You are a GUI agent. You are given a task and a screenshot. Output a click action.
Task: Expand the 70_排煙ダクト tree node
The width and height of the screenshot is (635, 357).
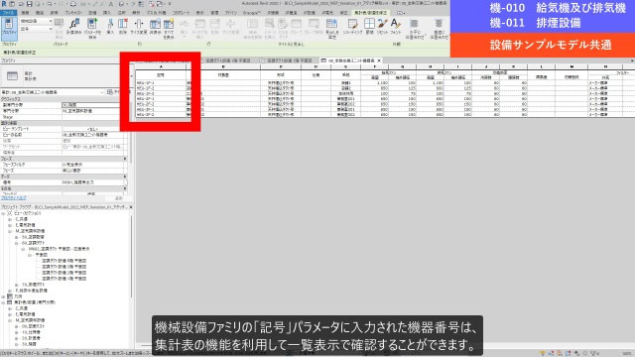pos(17,285)
